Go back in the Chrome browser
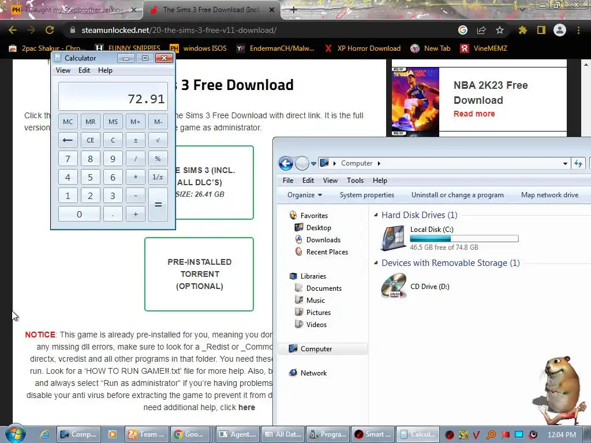The width and height of the screenshot is (591, 443). point(13,30)
